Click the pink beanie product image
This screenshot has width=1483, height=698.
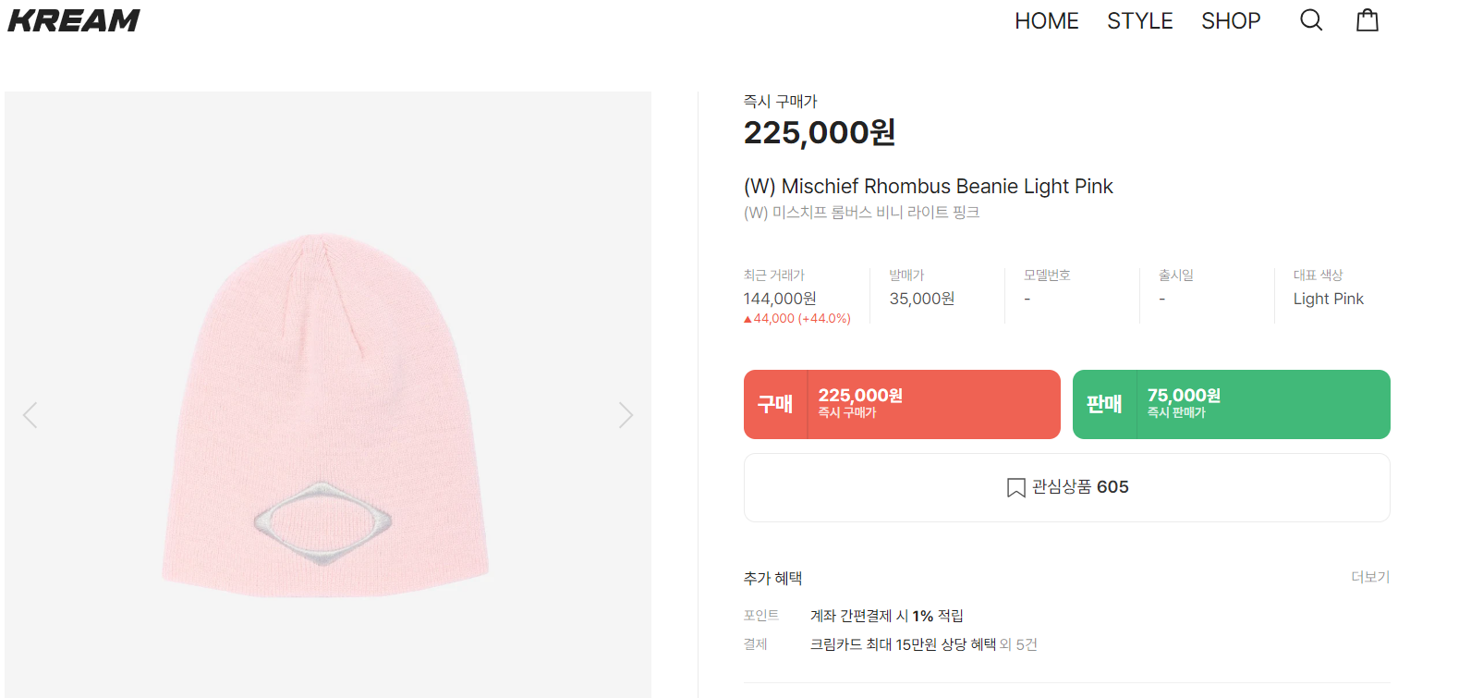tap(327, 416)
